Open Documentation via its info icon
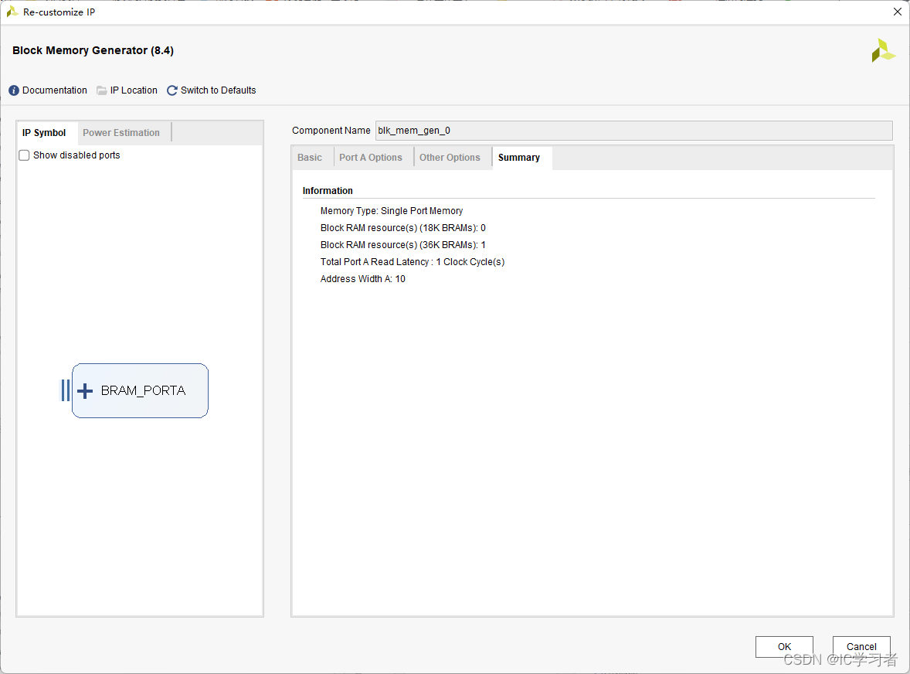 point(14,90)
